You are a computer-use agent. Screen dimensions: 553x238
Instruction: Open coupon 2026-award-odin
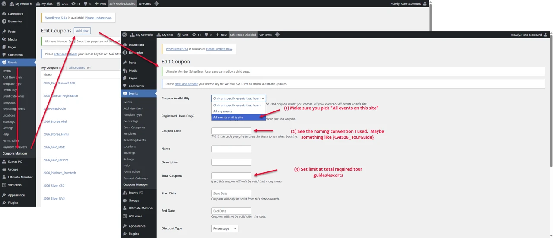click(54, 109)
